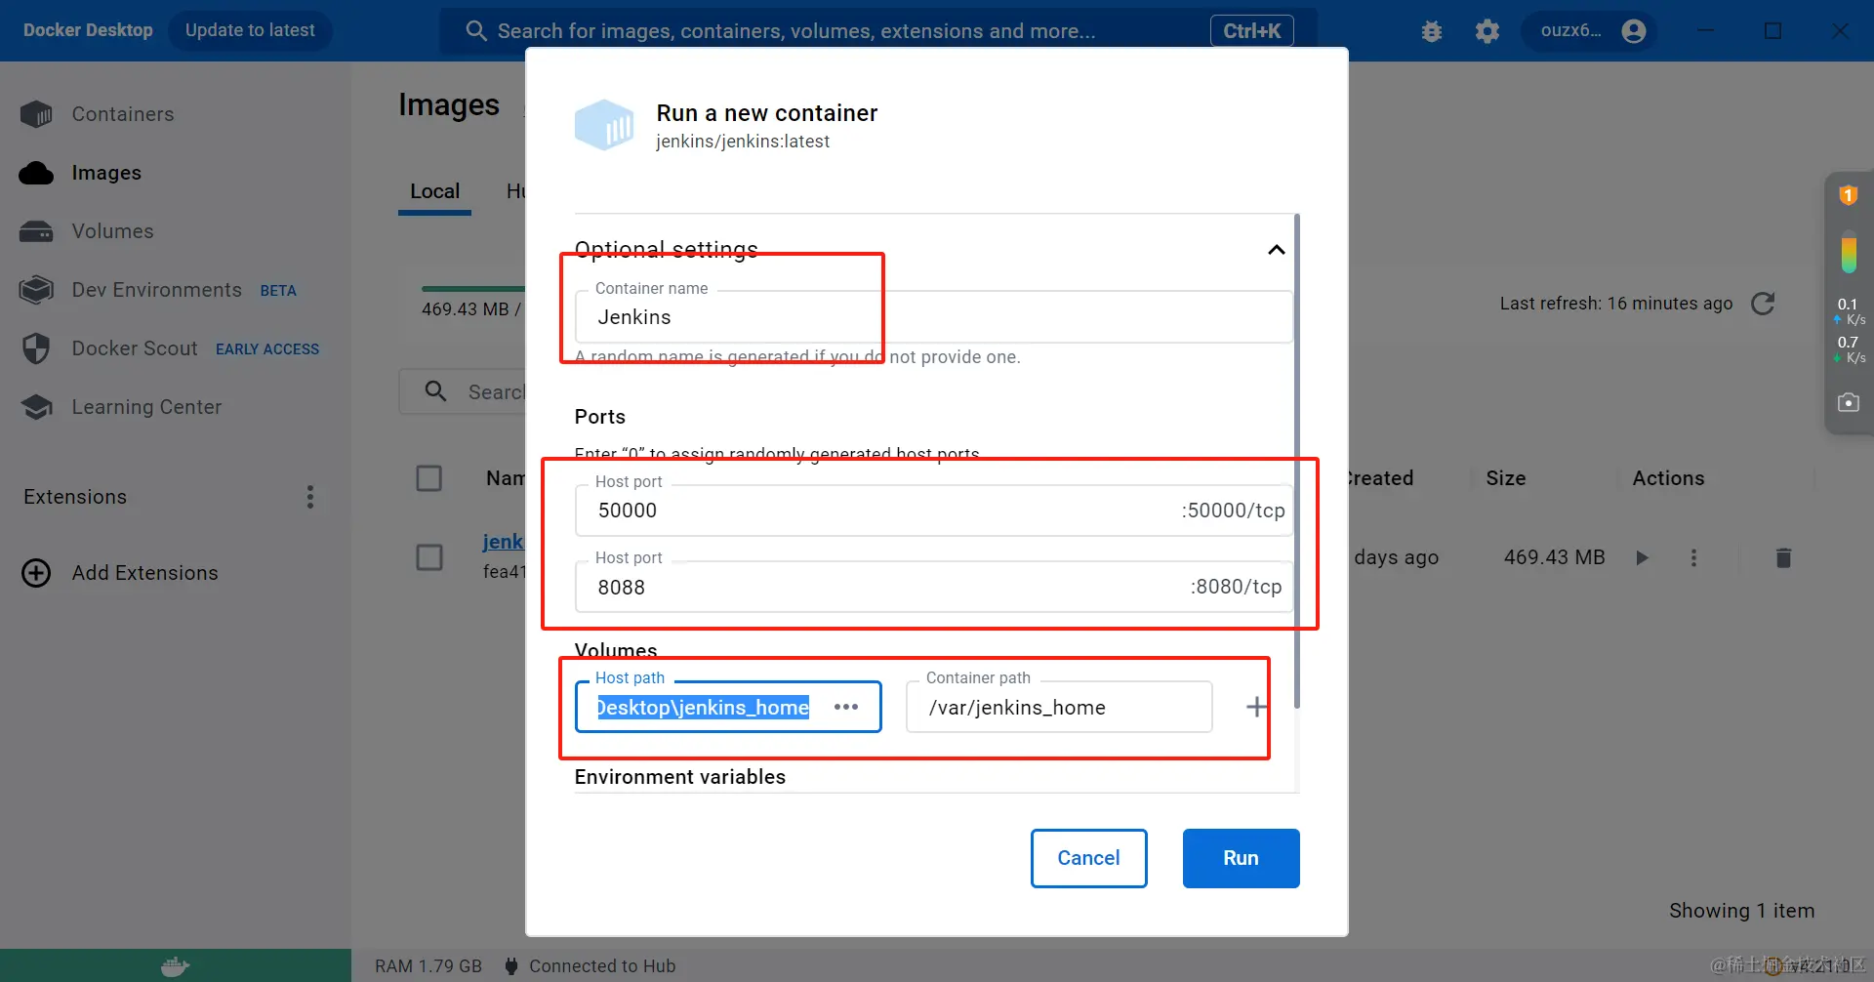Screen dimensions: 1874x982
Task: Click the disk usage progress bar
Action: click(473, 289)
